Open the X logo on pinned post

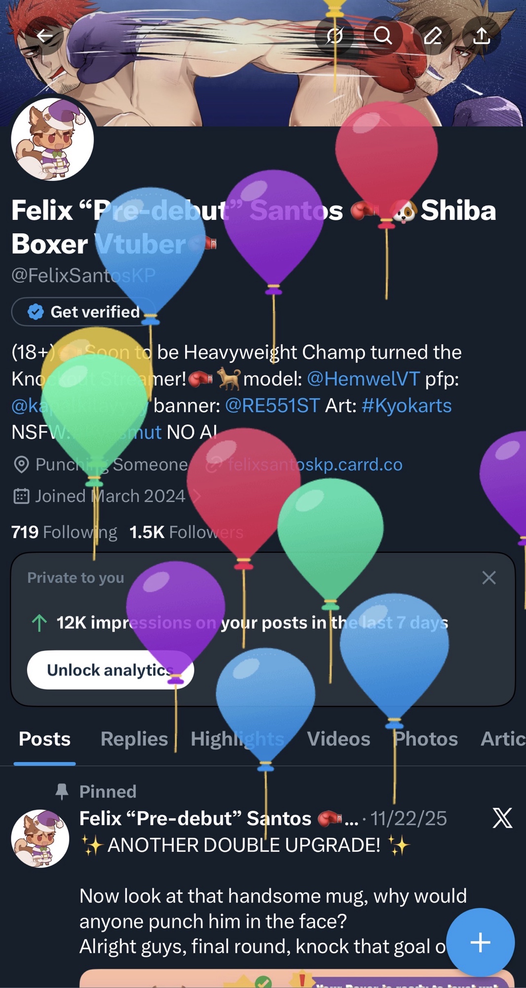[x=502, y=819]
